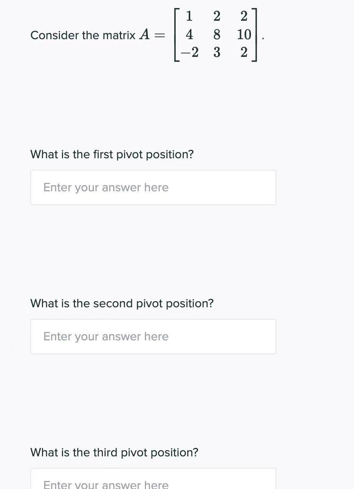Image resolution: width=354 pixels, height=489 pixels.
Task: Click the first pivot position answer field
Action: pyautogui.click(x=153, y=187)
